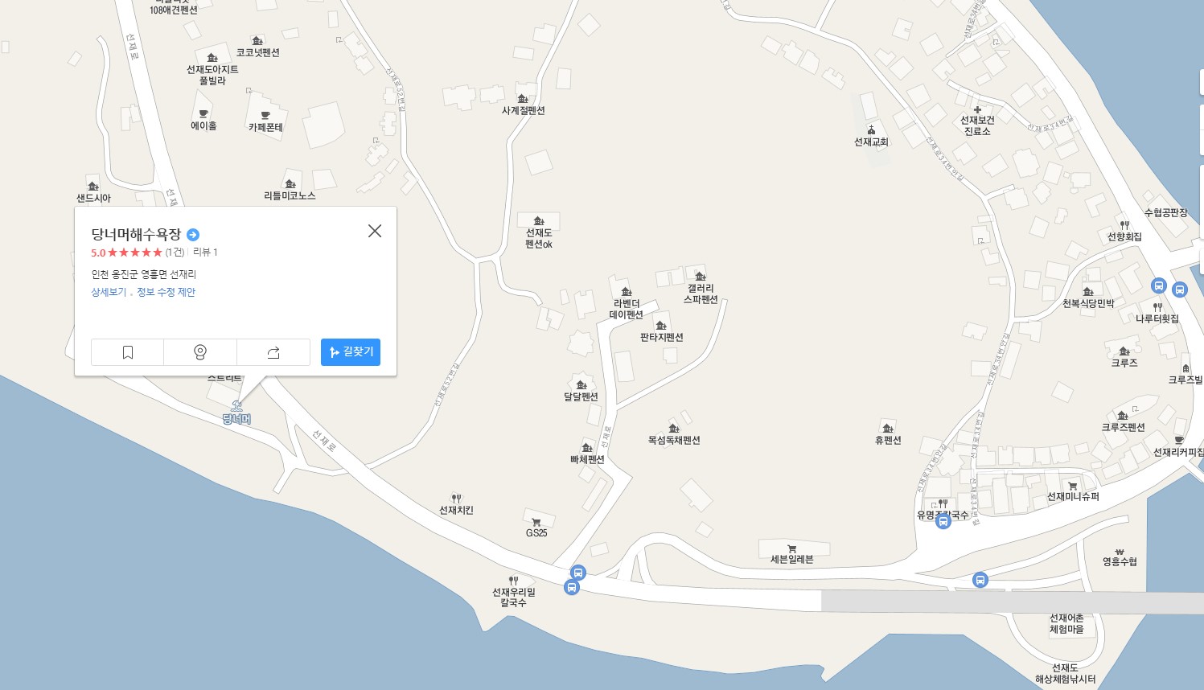Screen dimensions: 1204x690
Task: Bookmark 당너머해수욕장 with the save icon
Action: click(x=127, y=352)
